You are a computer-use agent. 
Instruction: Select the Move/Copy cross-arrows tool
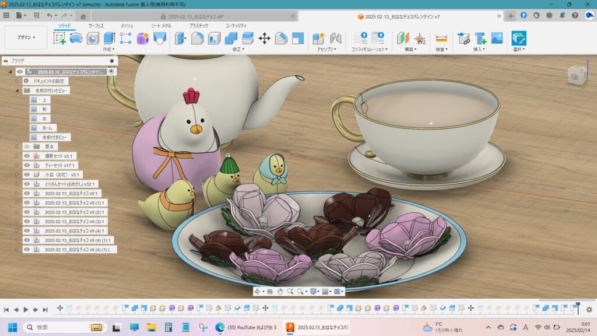click(264, 38)
